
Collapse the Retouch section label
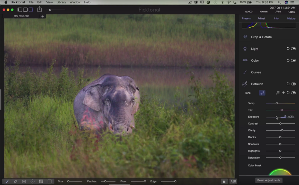tap(257, 84)
